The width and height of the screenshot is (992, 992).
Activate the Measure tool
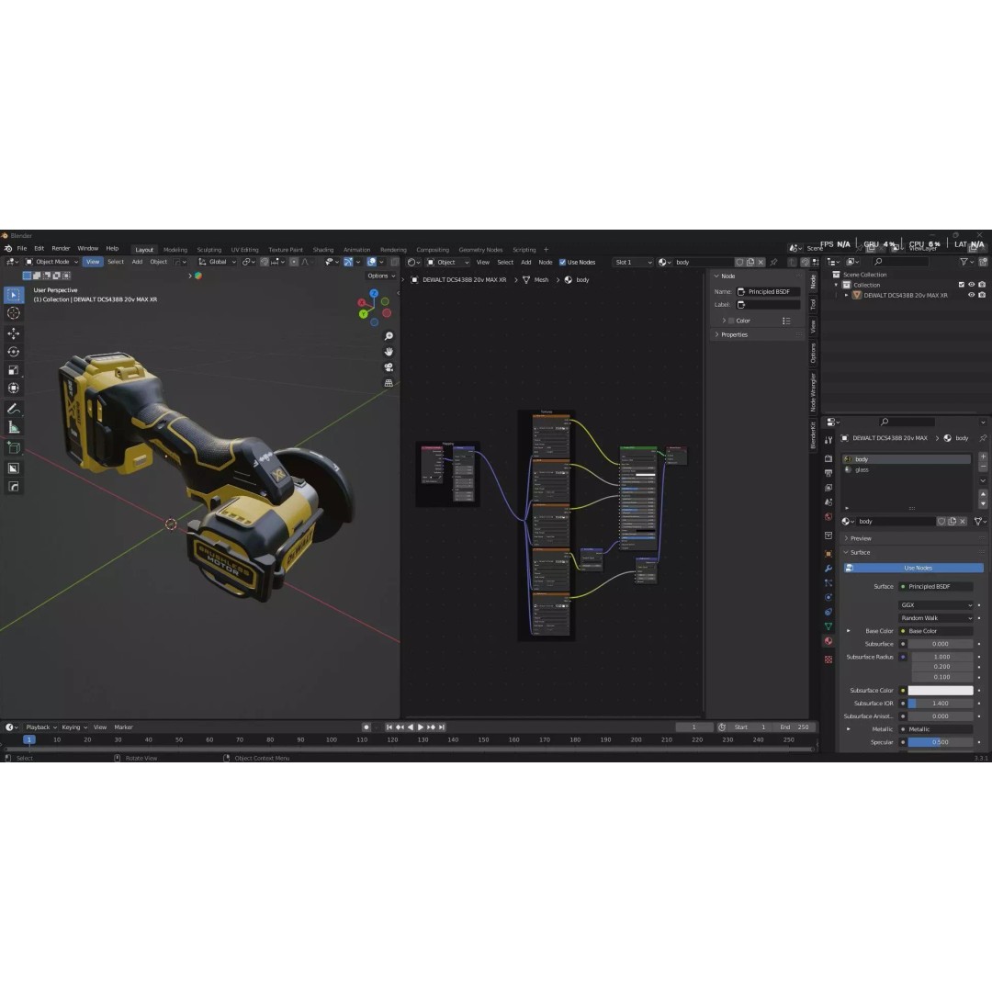[13, 428]
